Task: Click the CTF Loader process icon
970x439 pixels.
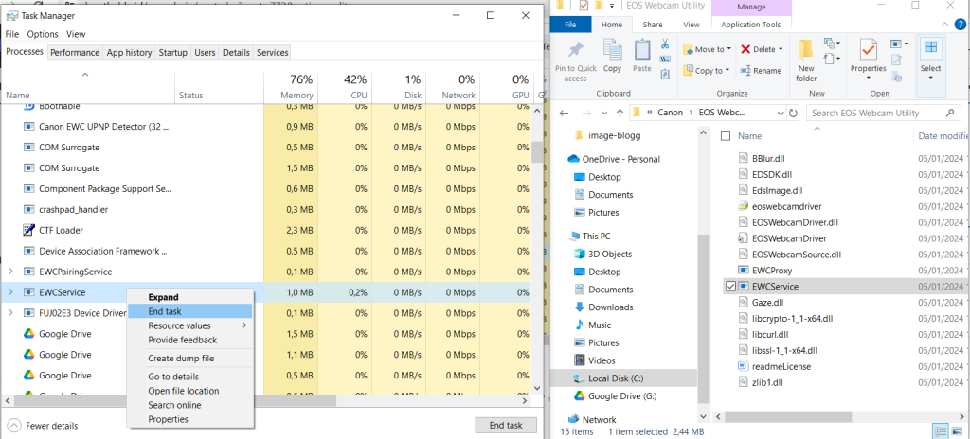Action: click(28, 230)
